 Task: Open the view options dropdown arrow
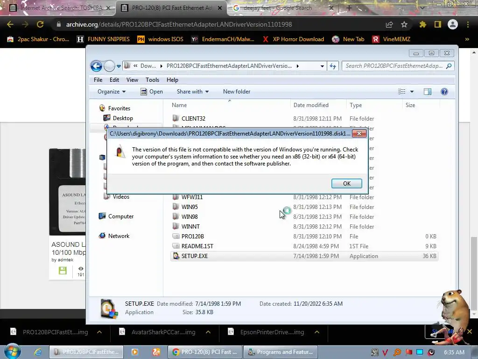coord(412,92)
